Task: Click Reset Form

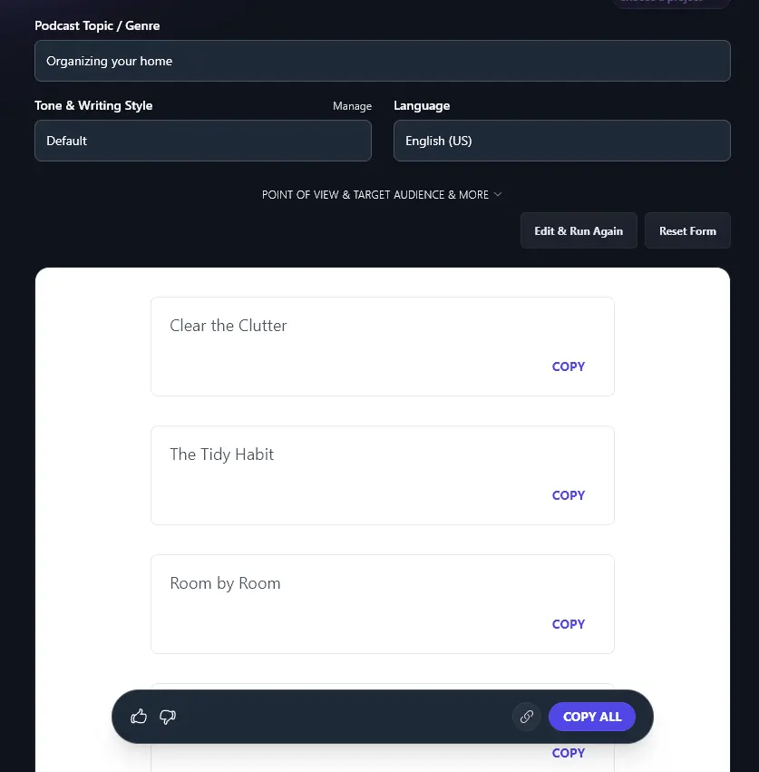Action: point(687,230)
